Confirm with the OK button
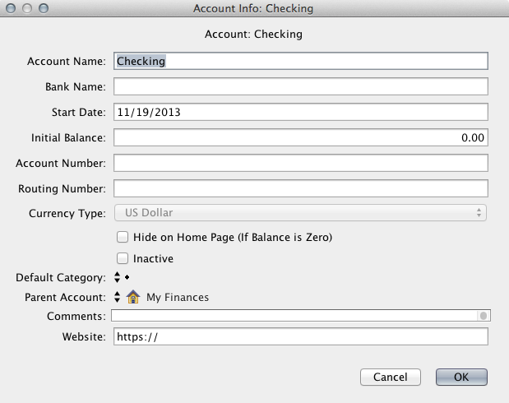This screenshot has height=403, width=509. tap(461, 377)
